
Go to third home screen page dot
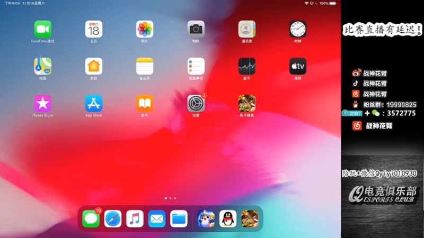pos(175,198)
